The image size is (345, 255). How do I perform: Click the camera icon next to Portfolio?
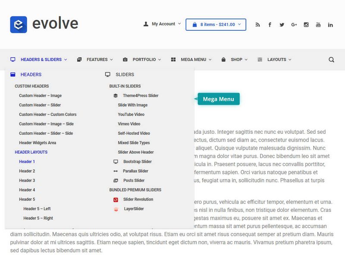[x=125, y=60]
